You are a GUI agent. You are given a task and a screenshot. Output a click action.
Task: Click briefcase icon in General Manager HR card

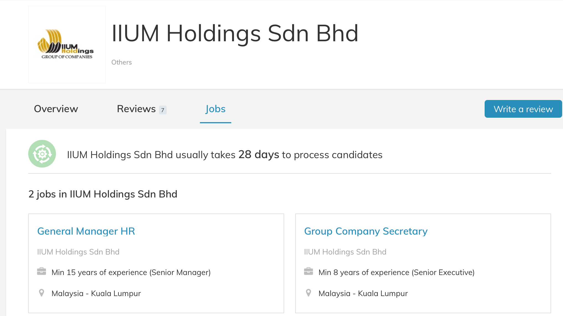pos(42,271)
